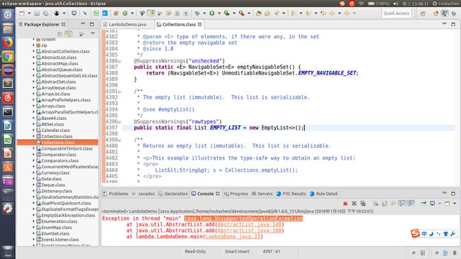Collapse All in Package Explorer
The height and width of the screenshot is (259, 461).
(x=60, y=34)
